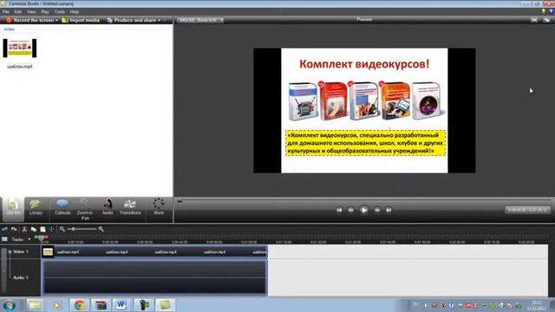555x312 pixels.
Task: Step backward in preview
Action: [350, 210]
